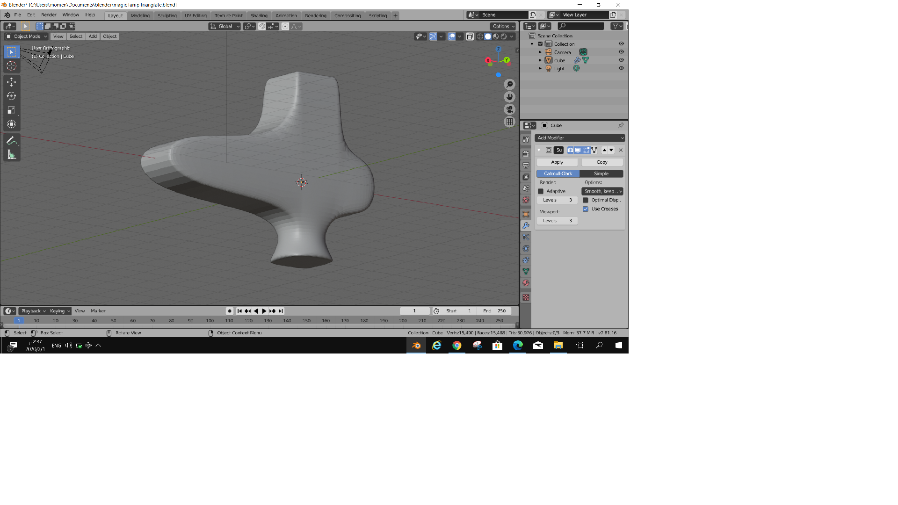This screenshot has width=898, height=505.
Task: Open the Material properties tab
Action: [526, 283]
